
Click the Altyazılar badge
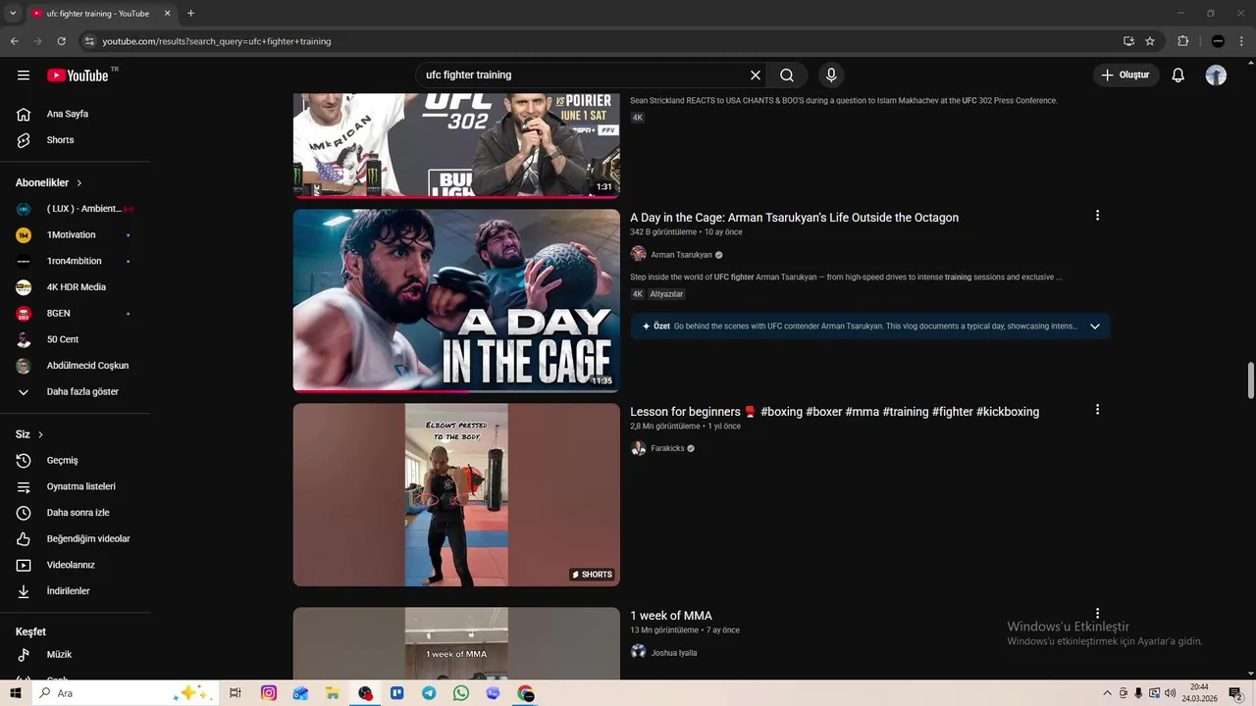click(666, 294)
